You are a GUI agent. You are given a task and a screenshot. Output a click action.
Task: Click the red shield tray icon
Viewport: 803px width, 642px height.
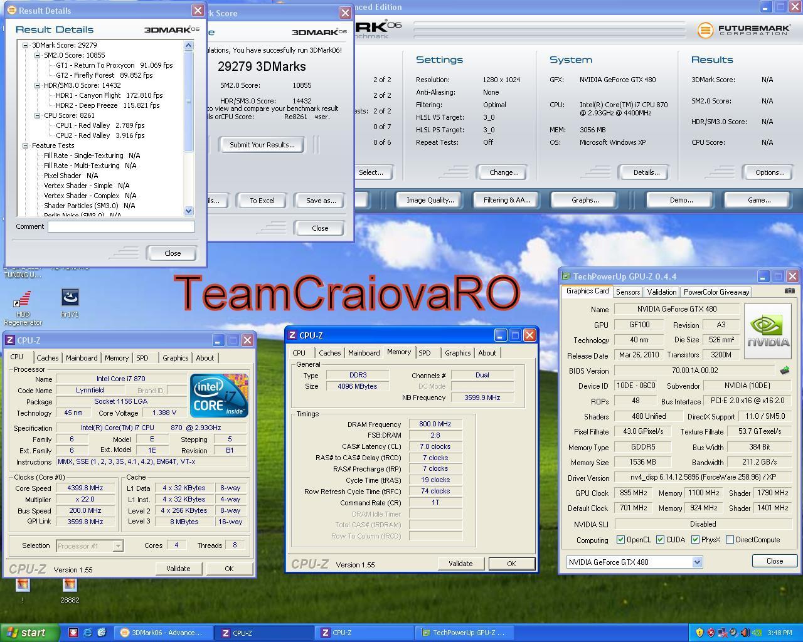coord(711,633)
